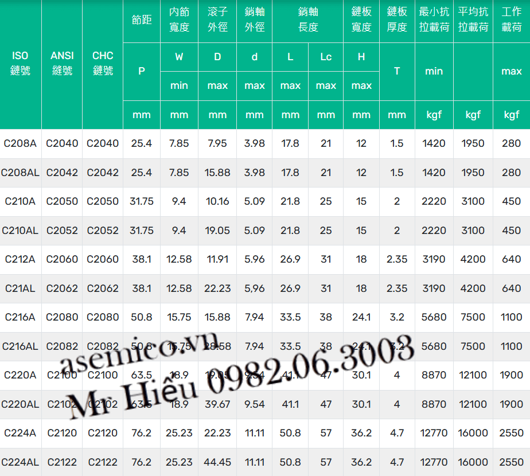Click the Mr Hiếu phone number watermark
Viewport: 530px width, 476px height.
coord(241,379)
